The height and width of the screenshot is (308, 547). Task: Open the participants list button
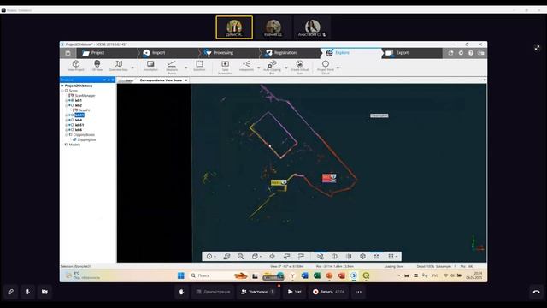click(x=258, y=292)
